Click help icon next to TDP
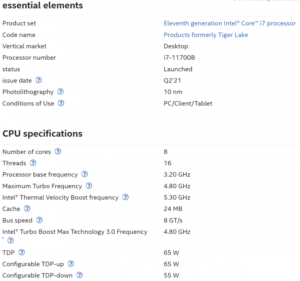This screenshot has height=281, width=300. coord(22,252)
